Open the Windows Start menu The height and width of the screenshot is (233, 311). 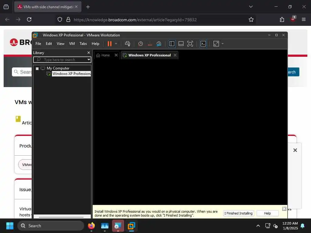[10, 226]
